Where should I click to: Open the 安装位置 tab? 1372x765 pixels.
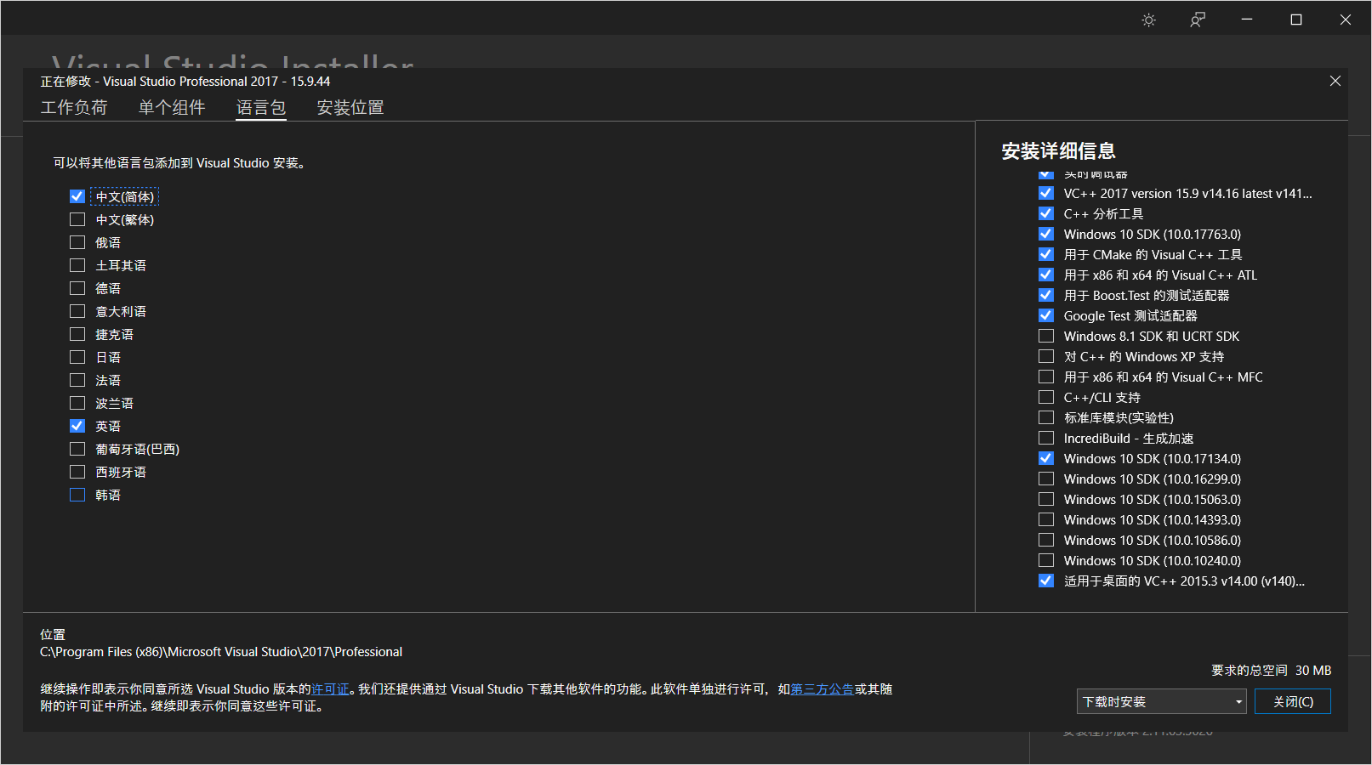[350, 107]
